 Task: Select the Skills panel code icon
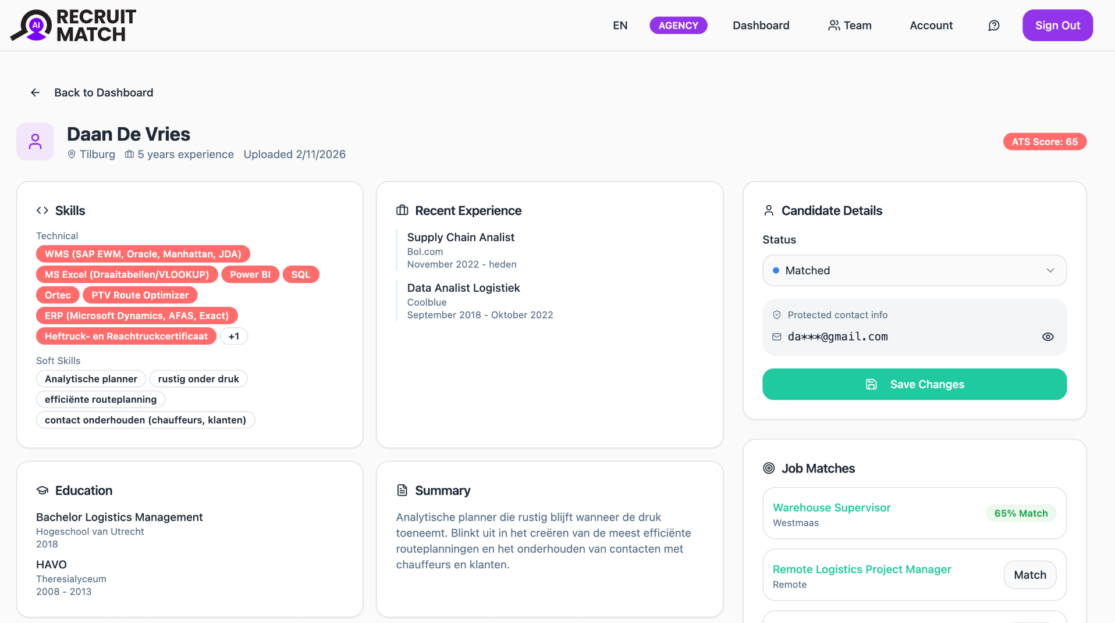[x=42, y=210]
